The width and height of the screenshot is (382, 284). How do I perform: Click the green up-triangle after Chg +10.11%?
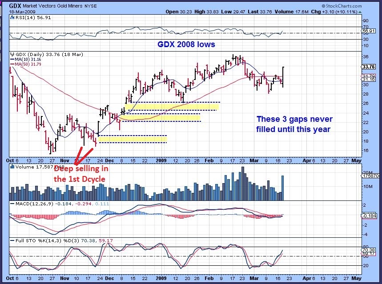360,12
